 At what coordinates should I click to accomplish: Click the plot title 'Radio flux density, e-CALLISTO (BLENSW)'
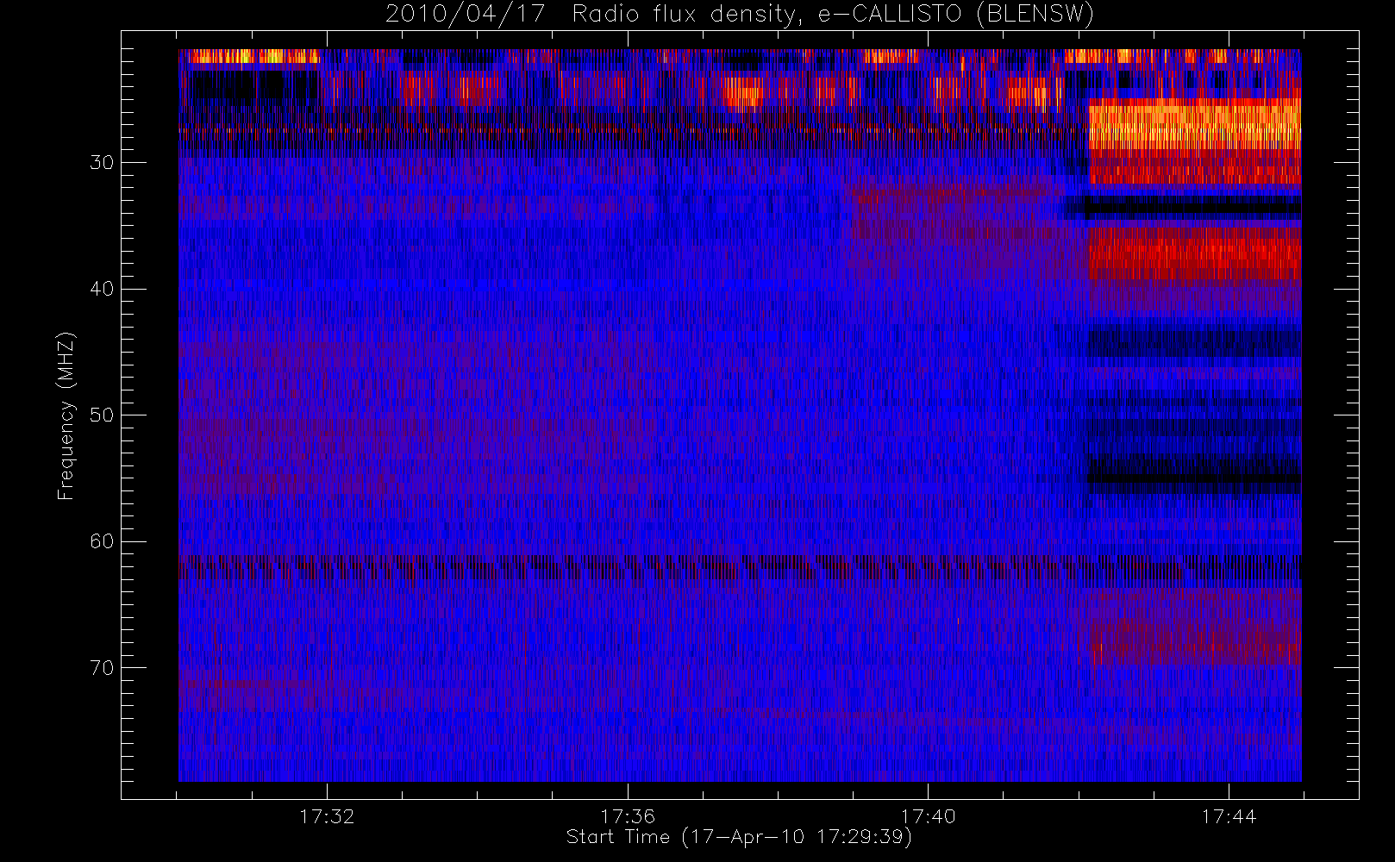[832, 15]
